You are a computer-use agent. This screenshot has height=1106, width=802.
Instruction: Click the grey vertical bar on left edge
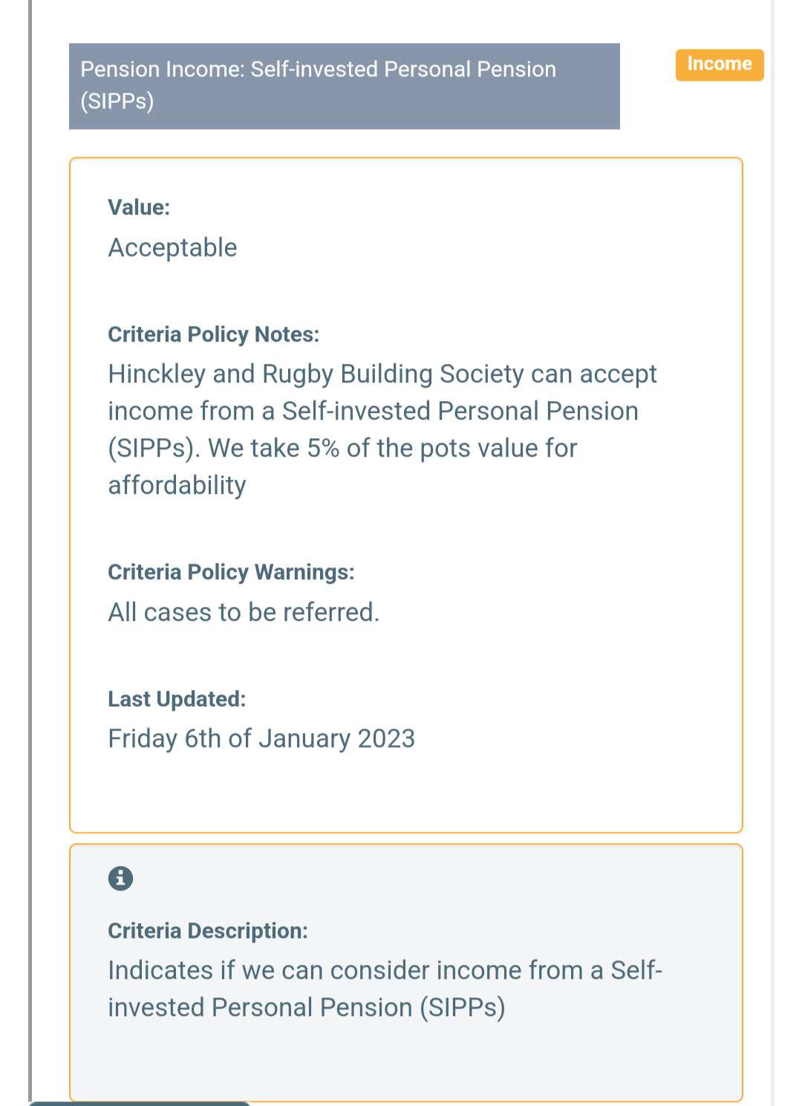coord(30,550)
